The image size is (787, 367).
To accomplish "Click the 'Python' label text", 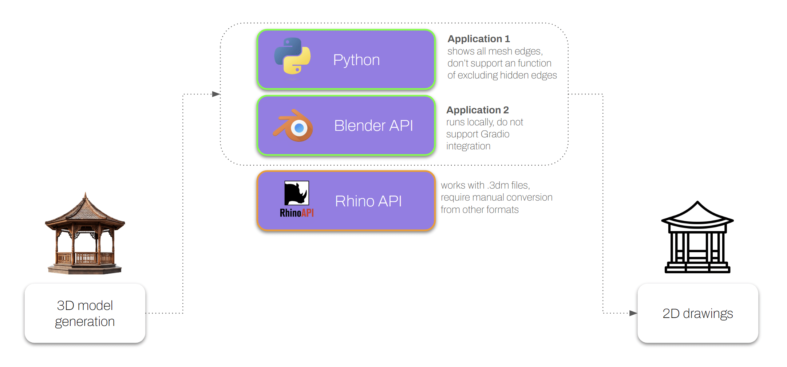I will pos(356,60).
